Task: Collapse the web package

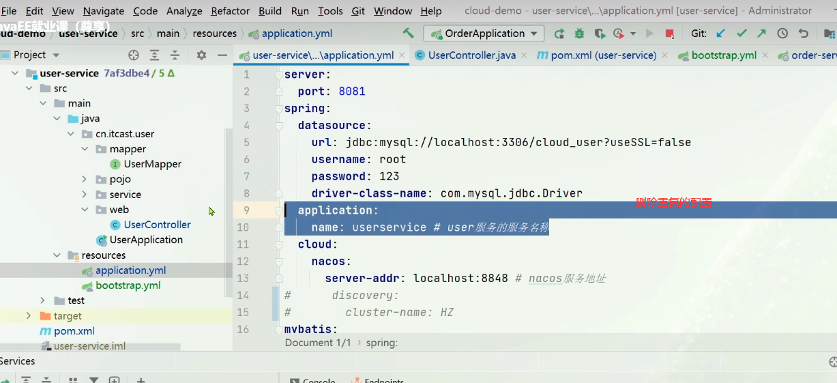Action: (85, 210)
